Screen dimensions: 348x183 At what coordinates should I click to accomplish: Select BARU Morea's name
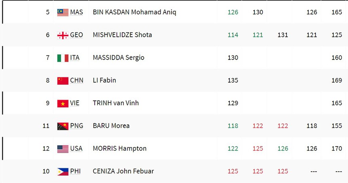tap(111, 126)
